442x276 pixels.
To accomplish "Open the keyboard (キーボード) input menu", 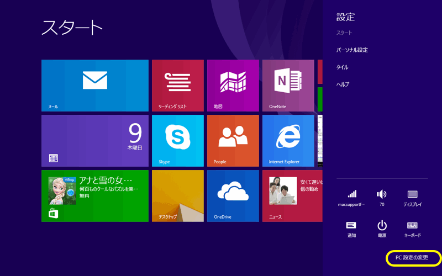I will [412, 228].
